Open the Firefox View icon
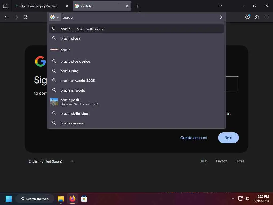This screenshot has width=273, height=205. (x=5, y=6)
